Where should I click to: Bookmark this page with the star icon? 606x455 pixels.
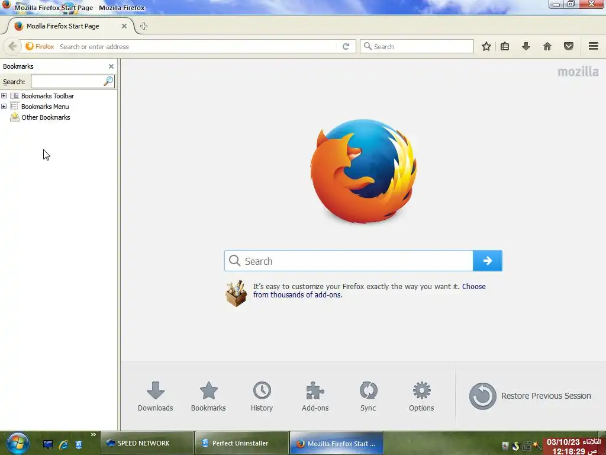tap(486, 46)
